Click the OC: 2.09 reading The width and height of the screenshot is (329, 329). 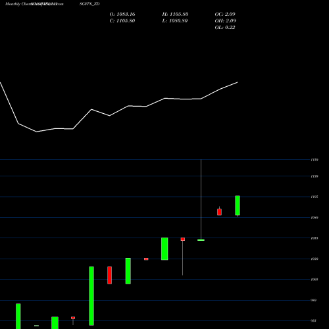[225, 14]
